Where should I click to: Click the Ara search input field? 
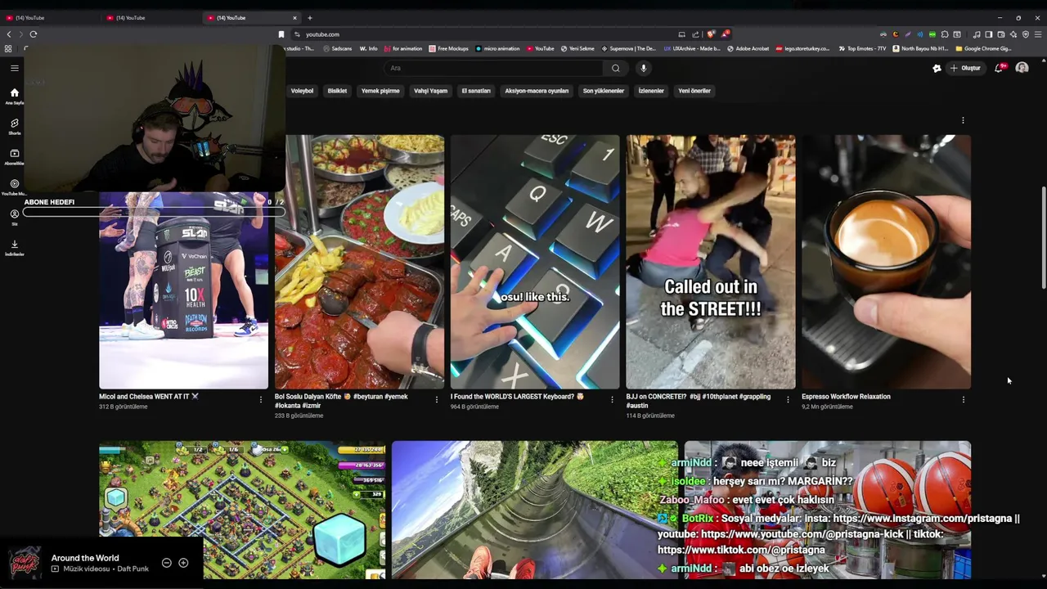tap(495, 68)
